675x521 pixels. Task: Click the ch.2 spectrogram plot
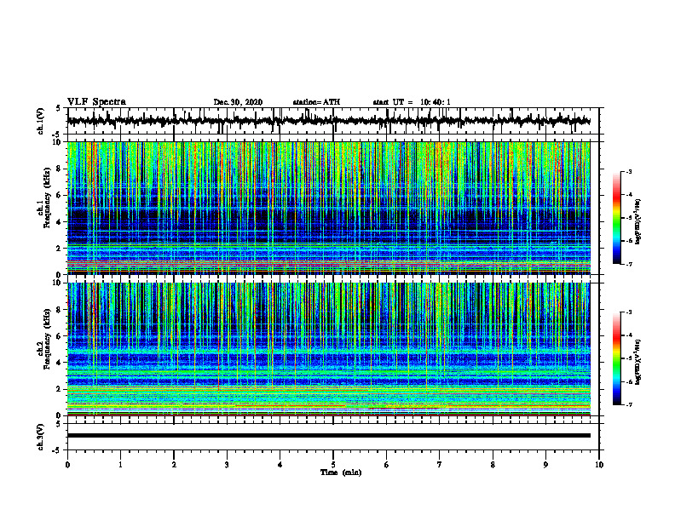coord(328,349)
